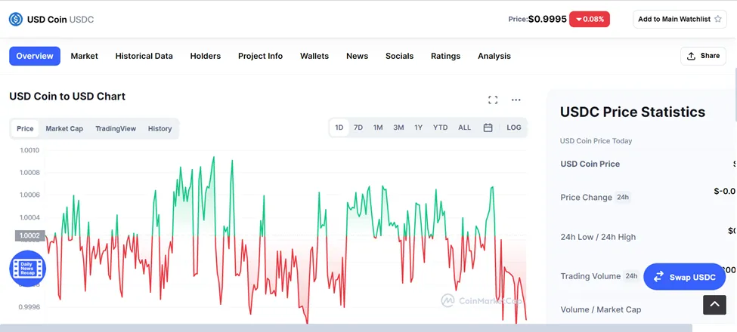Select the 1M time range
Image resolution: width=737 pixels, height=332 pixels.
[x=378, y=128]
